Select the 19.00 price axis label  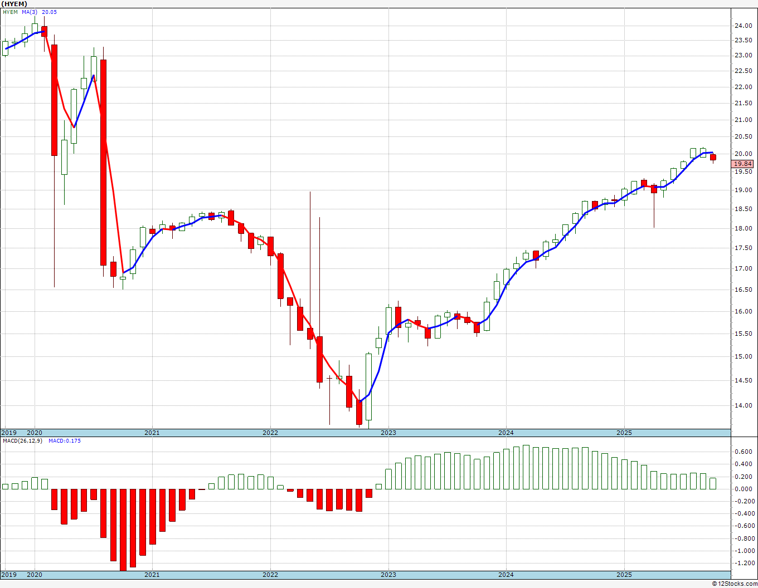(744, 190)
